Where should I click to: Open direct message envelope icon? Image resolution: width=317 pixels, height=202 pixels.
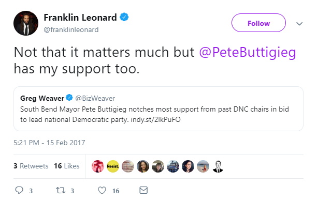click(143, 190)
